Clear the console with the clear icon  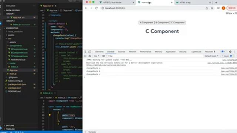click(90, 56)
